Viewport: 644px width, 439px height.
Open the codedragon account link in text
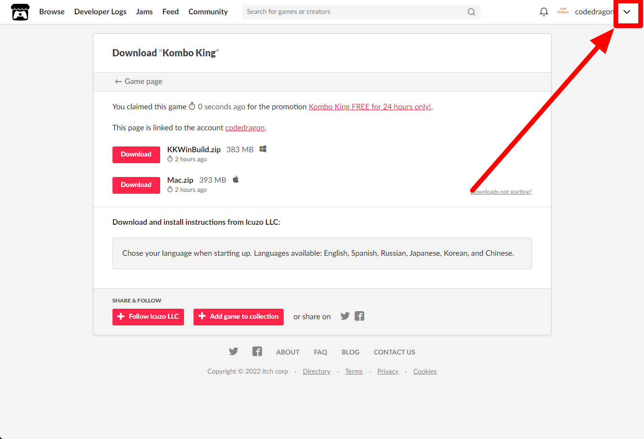245,128
